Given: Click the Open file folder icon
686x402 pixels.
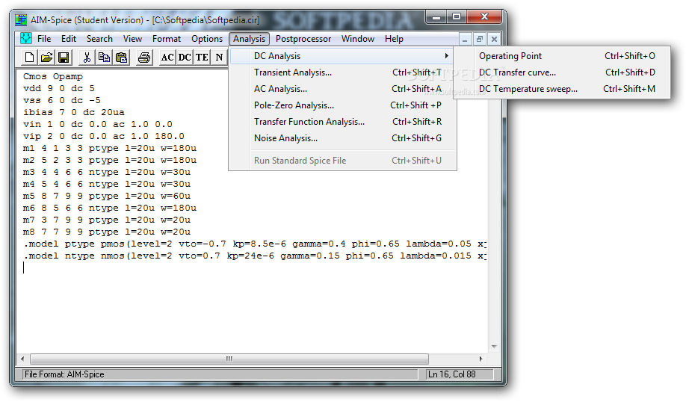Looking at the screenshot, I should [46, 58].
